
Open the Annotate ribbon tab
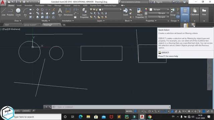(x=28, y=5)
